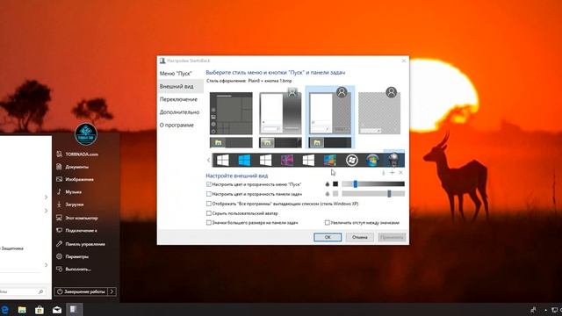The width and height of the screenshot is (562, 316).
Task: Enable larger icons on taskbar checkbox
Action: coord(209,222)
